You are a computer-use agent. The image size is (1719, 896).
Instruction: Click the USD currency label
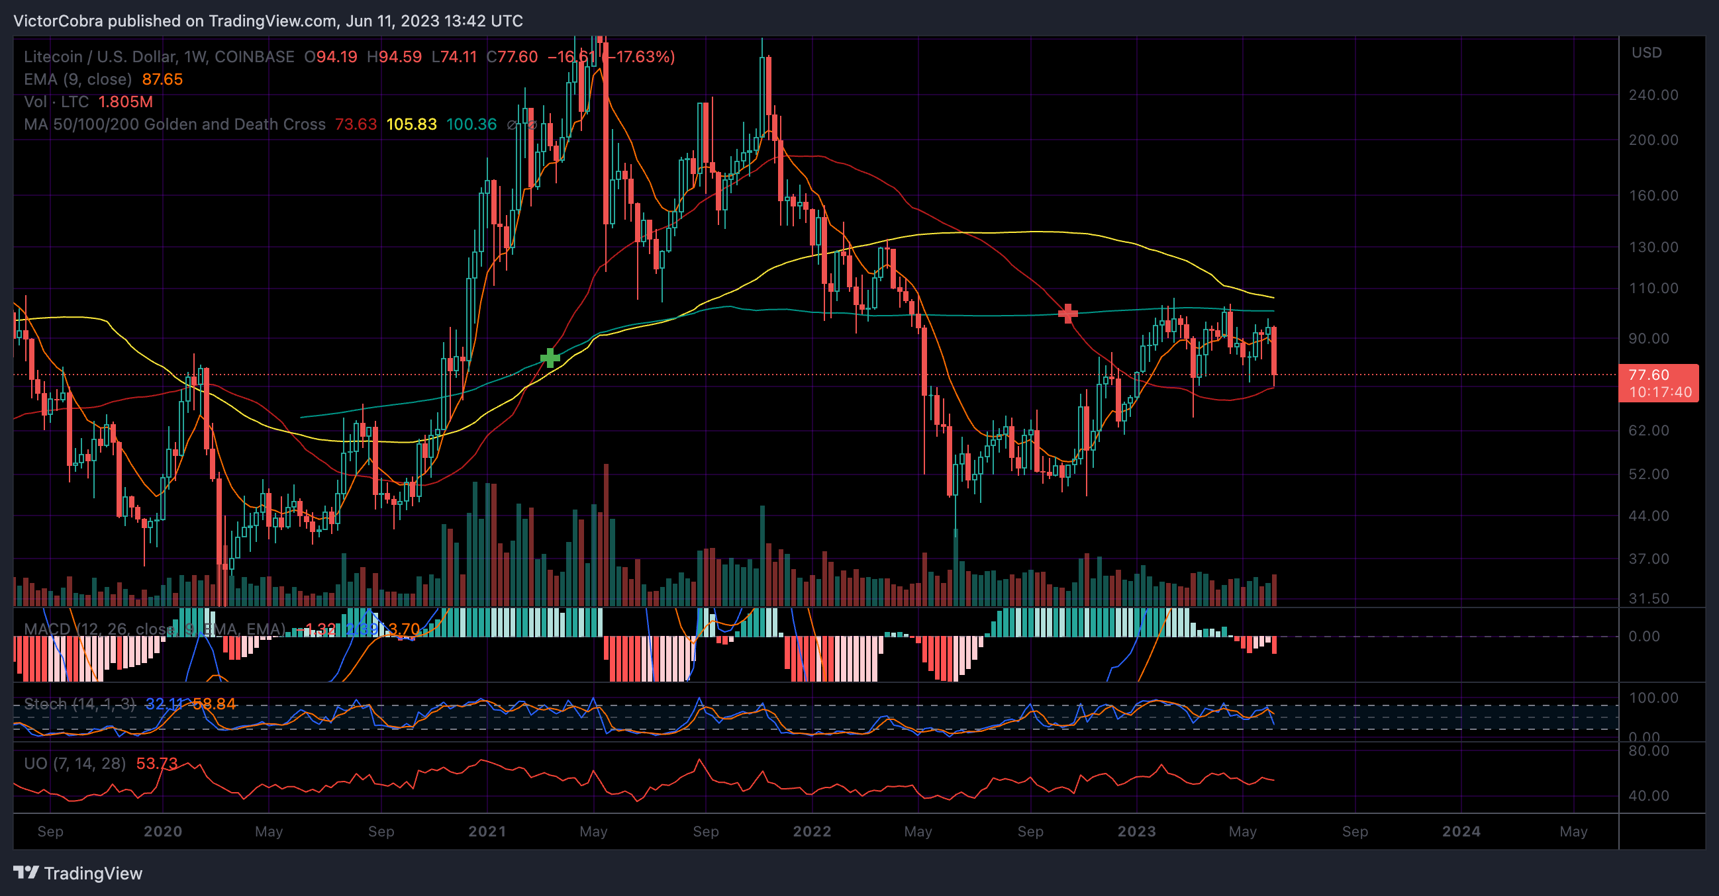coord(1646,53)
